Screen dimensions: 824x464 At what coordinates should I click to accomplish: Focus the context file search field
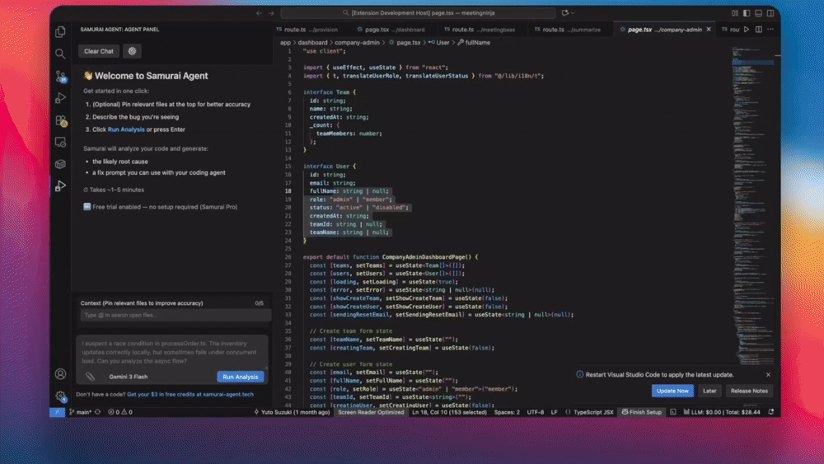click(175, 316)
